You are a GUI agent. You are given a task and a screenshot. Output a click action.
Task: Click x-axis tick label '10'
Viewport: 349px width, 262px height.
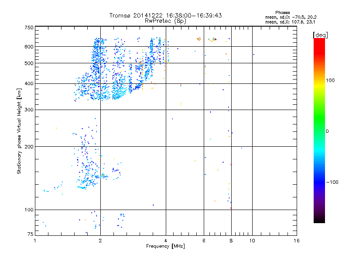(x=252, y=241)
